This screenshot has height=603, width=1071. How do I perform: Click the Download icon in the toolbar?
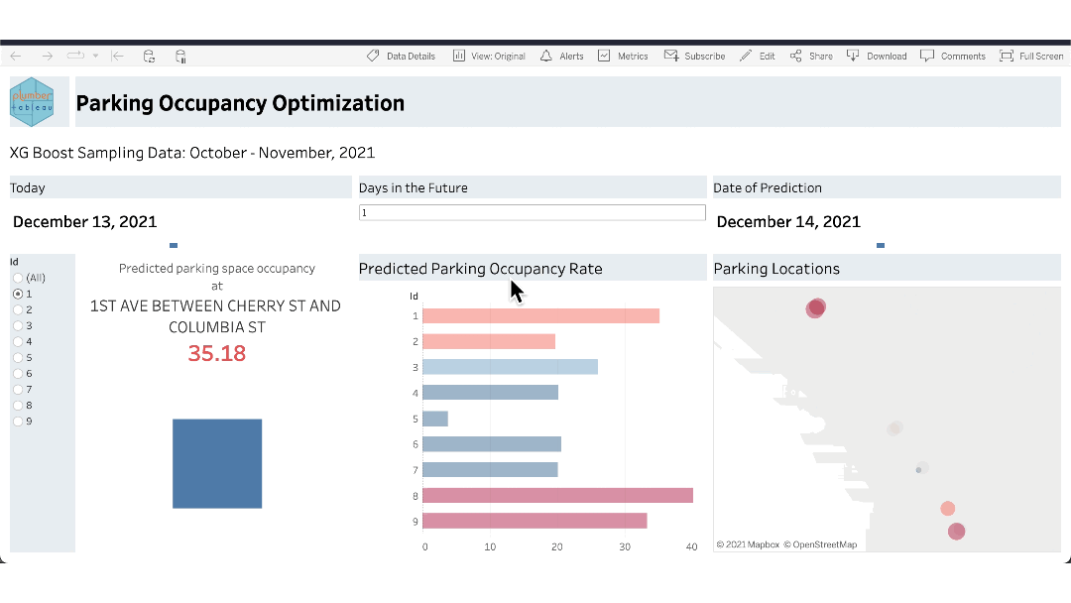pos(851,56)
